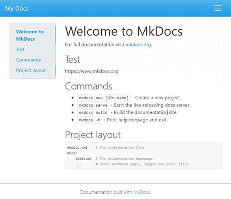Open the Welcome to MkDocs sidebar link
The width and height of the screenshot is (231, 199).
30,35
